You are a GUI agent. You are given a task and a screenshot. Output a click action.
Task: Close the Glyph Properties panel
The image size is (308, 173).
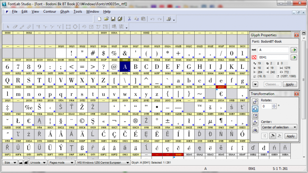(297, 35)
